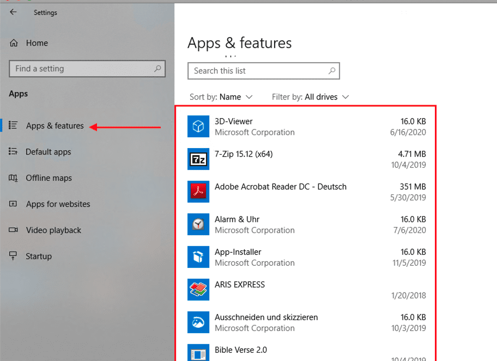Image resolution: width=497 pixels, height=361 pixels.
Task: Select Apps & features menu item
Action: point(55,126)
